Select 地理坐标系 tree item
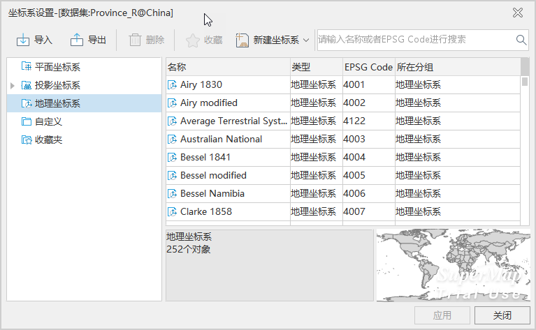The height and width of the screenshot is (330, 536). tap(57, 103)
